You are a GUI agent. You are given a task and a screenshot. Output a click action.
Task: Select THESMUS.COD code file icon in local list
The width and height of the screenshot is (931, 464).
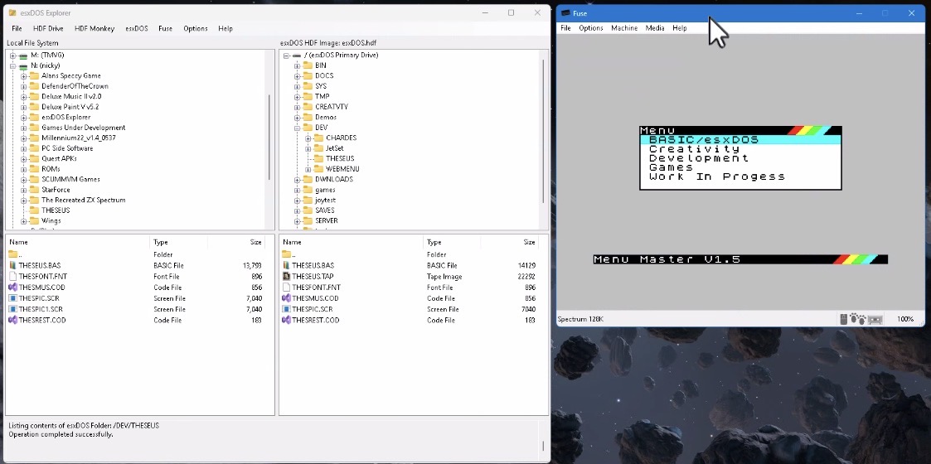13,288
